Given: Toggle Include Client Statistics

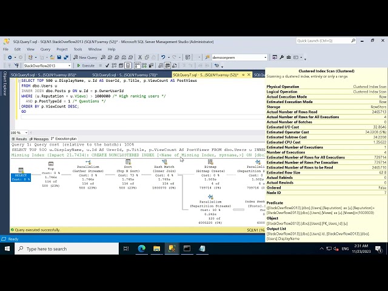Looking at the screenshot, I should click(x=151, y=65).
